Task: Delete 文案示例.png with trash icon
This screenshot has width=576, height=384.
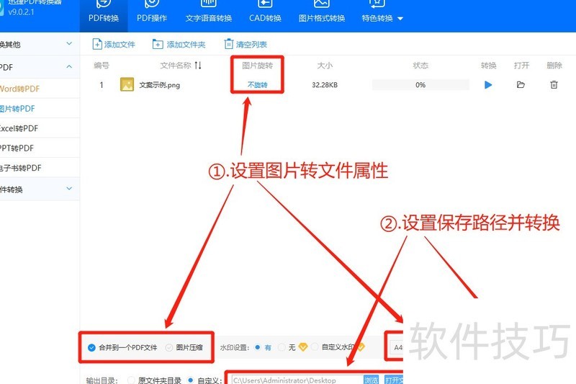Action: tap(554, 85)
